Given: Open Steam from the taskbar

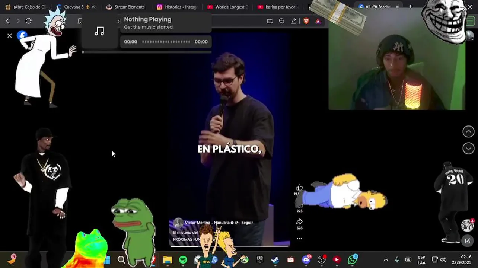Looking at the screenshot, I should (275, 259).
